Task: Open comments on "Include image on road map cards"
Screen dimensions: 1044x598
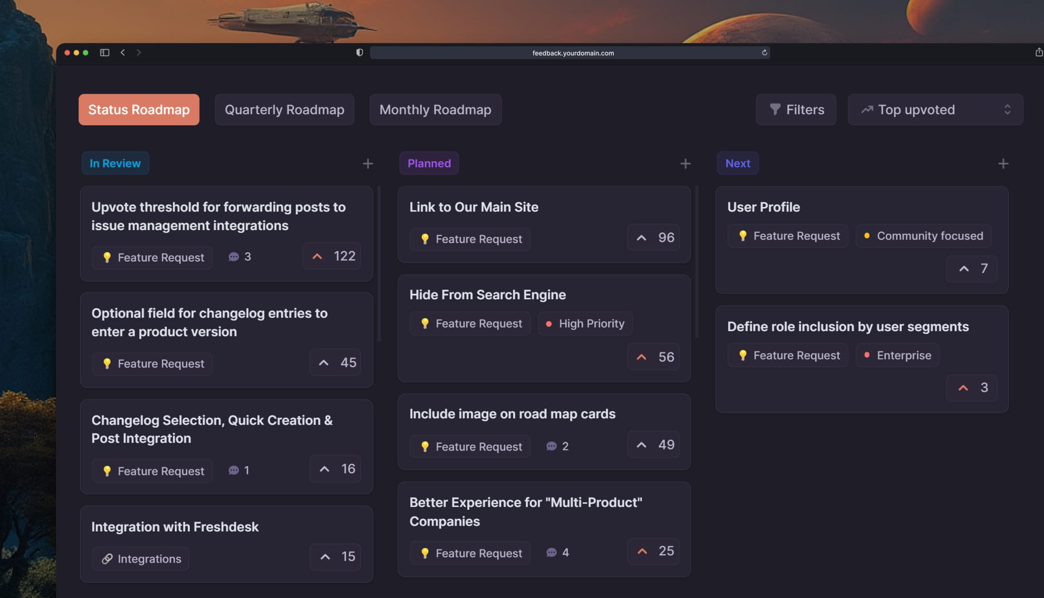Action: (551, 446)
